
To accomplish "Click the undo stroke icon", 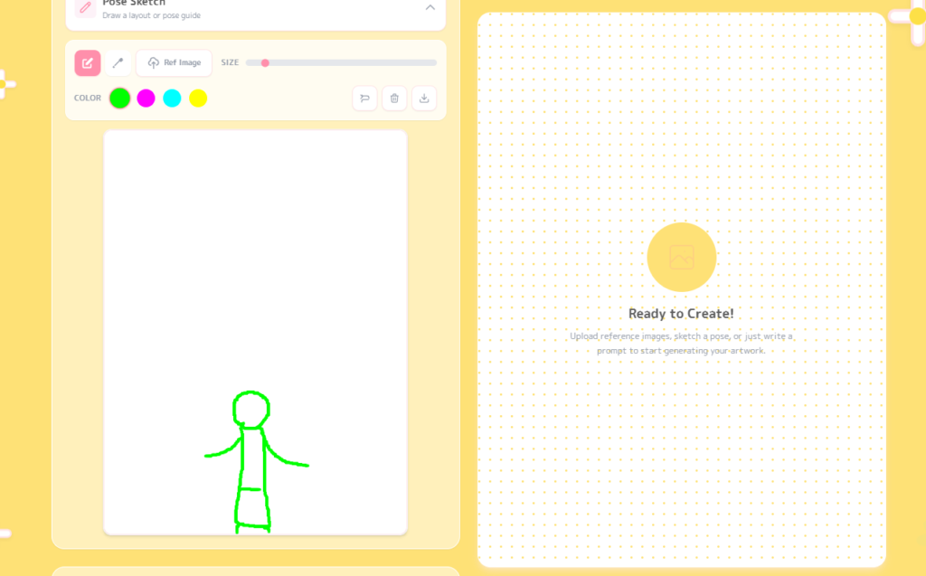I will click(364, 99).
